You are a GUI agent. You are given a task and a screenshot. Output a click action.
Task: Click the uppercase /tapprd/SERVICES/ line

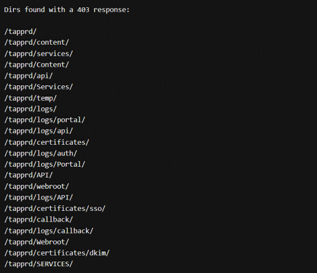(38, 264)
